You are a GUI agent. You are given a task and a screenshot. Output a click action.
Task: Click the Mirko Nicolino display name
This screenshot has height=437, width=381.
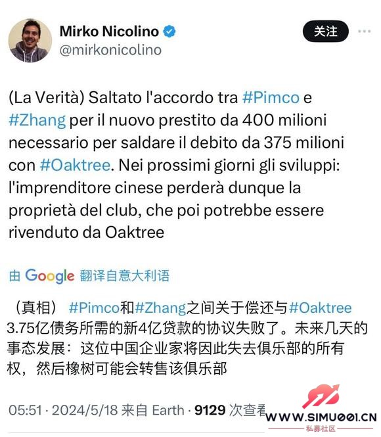(x=109, y=32)
